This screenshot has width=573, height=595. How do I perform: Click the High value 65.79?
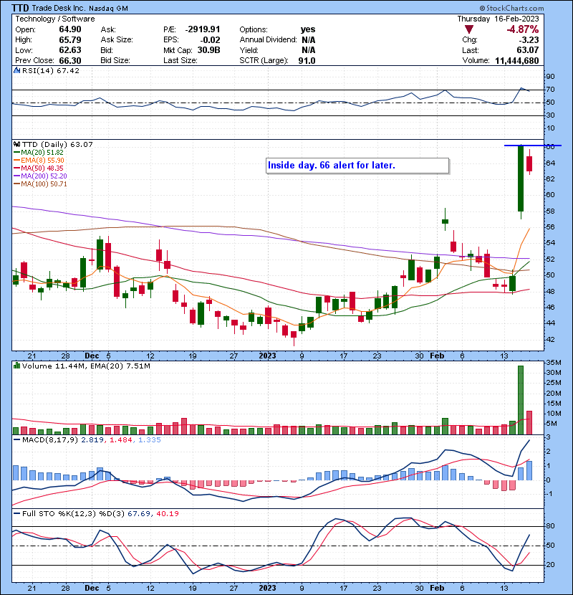(70, 40)
